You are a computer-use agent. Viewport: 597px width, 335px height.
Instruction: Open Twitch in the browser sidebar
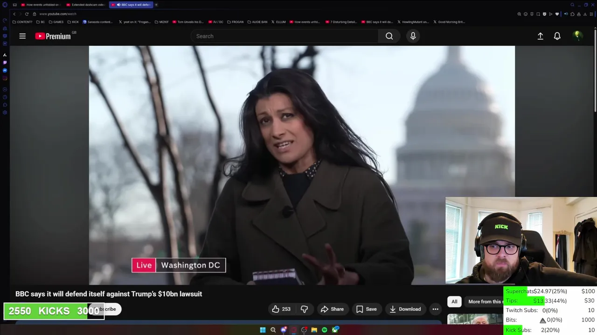[x=5, y=62]
